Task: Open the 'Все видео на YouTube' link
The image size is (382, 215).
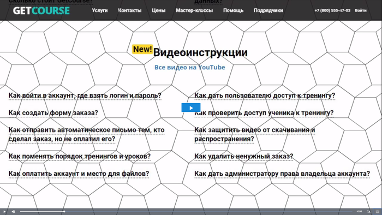Action: coord(189,68)
